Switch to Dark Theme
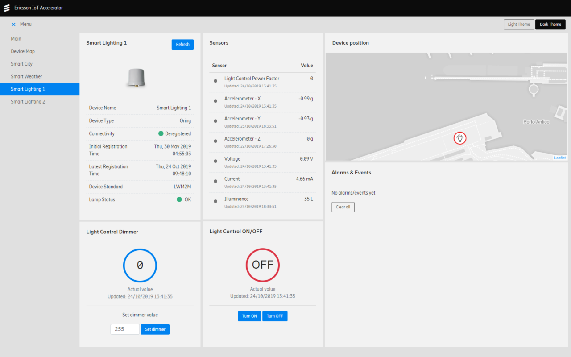571x357 pixels. click(550, 25)
